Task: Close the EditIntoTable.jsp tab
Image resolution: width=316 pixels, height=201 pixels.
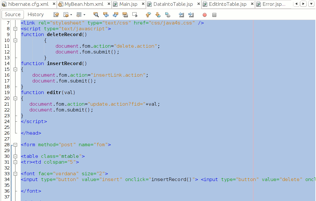Action: [x=252, y=4]
